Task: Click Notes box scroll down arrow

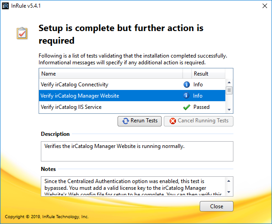Action: [228, 192]
